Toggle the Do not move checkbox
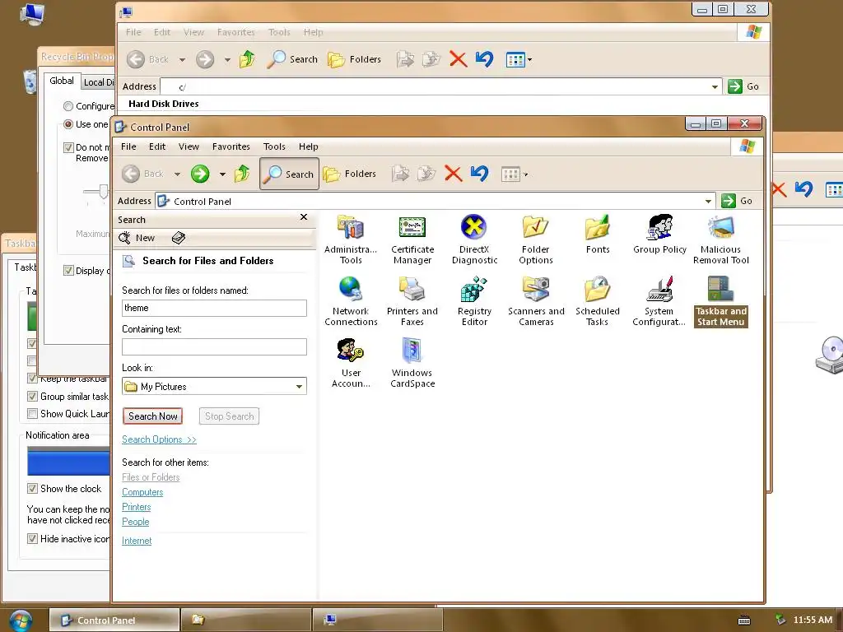 tap(68, 147)
